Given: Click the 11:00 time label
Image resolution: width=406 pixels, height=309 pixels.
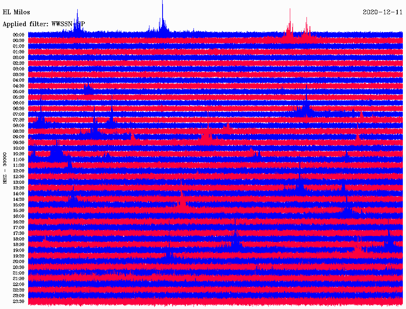Looking at the screenshot, I should pos(19,160).
